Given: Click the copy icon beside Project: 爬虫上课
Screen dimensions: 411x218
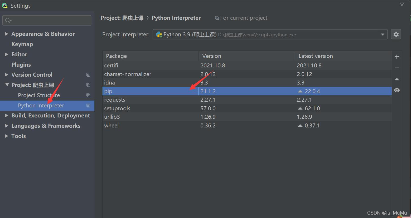Looking at the screenshot, I should tap(88, 85).
